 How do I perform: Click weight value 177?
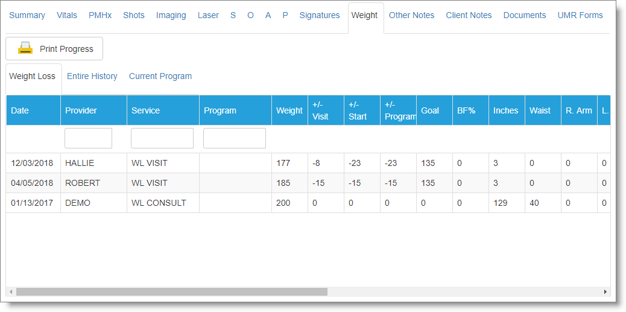(x=283, y=163)
